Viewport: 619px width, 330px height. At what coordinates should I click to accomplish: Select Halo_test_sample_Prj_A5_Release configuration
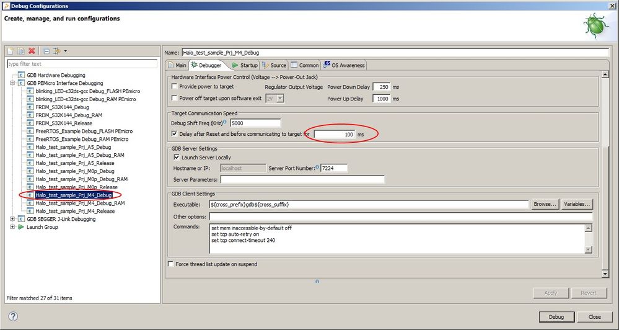(x=74, y=163)
